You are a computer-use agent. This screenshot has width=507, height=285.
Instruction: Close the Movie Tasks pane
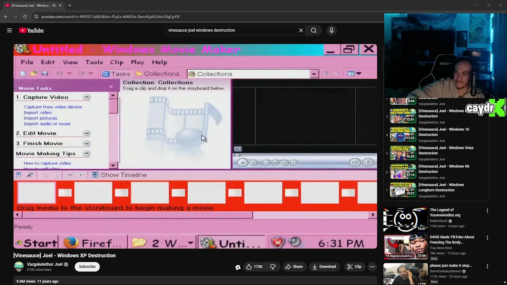click(111, 87)
